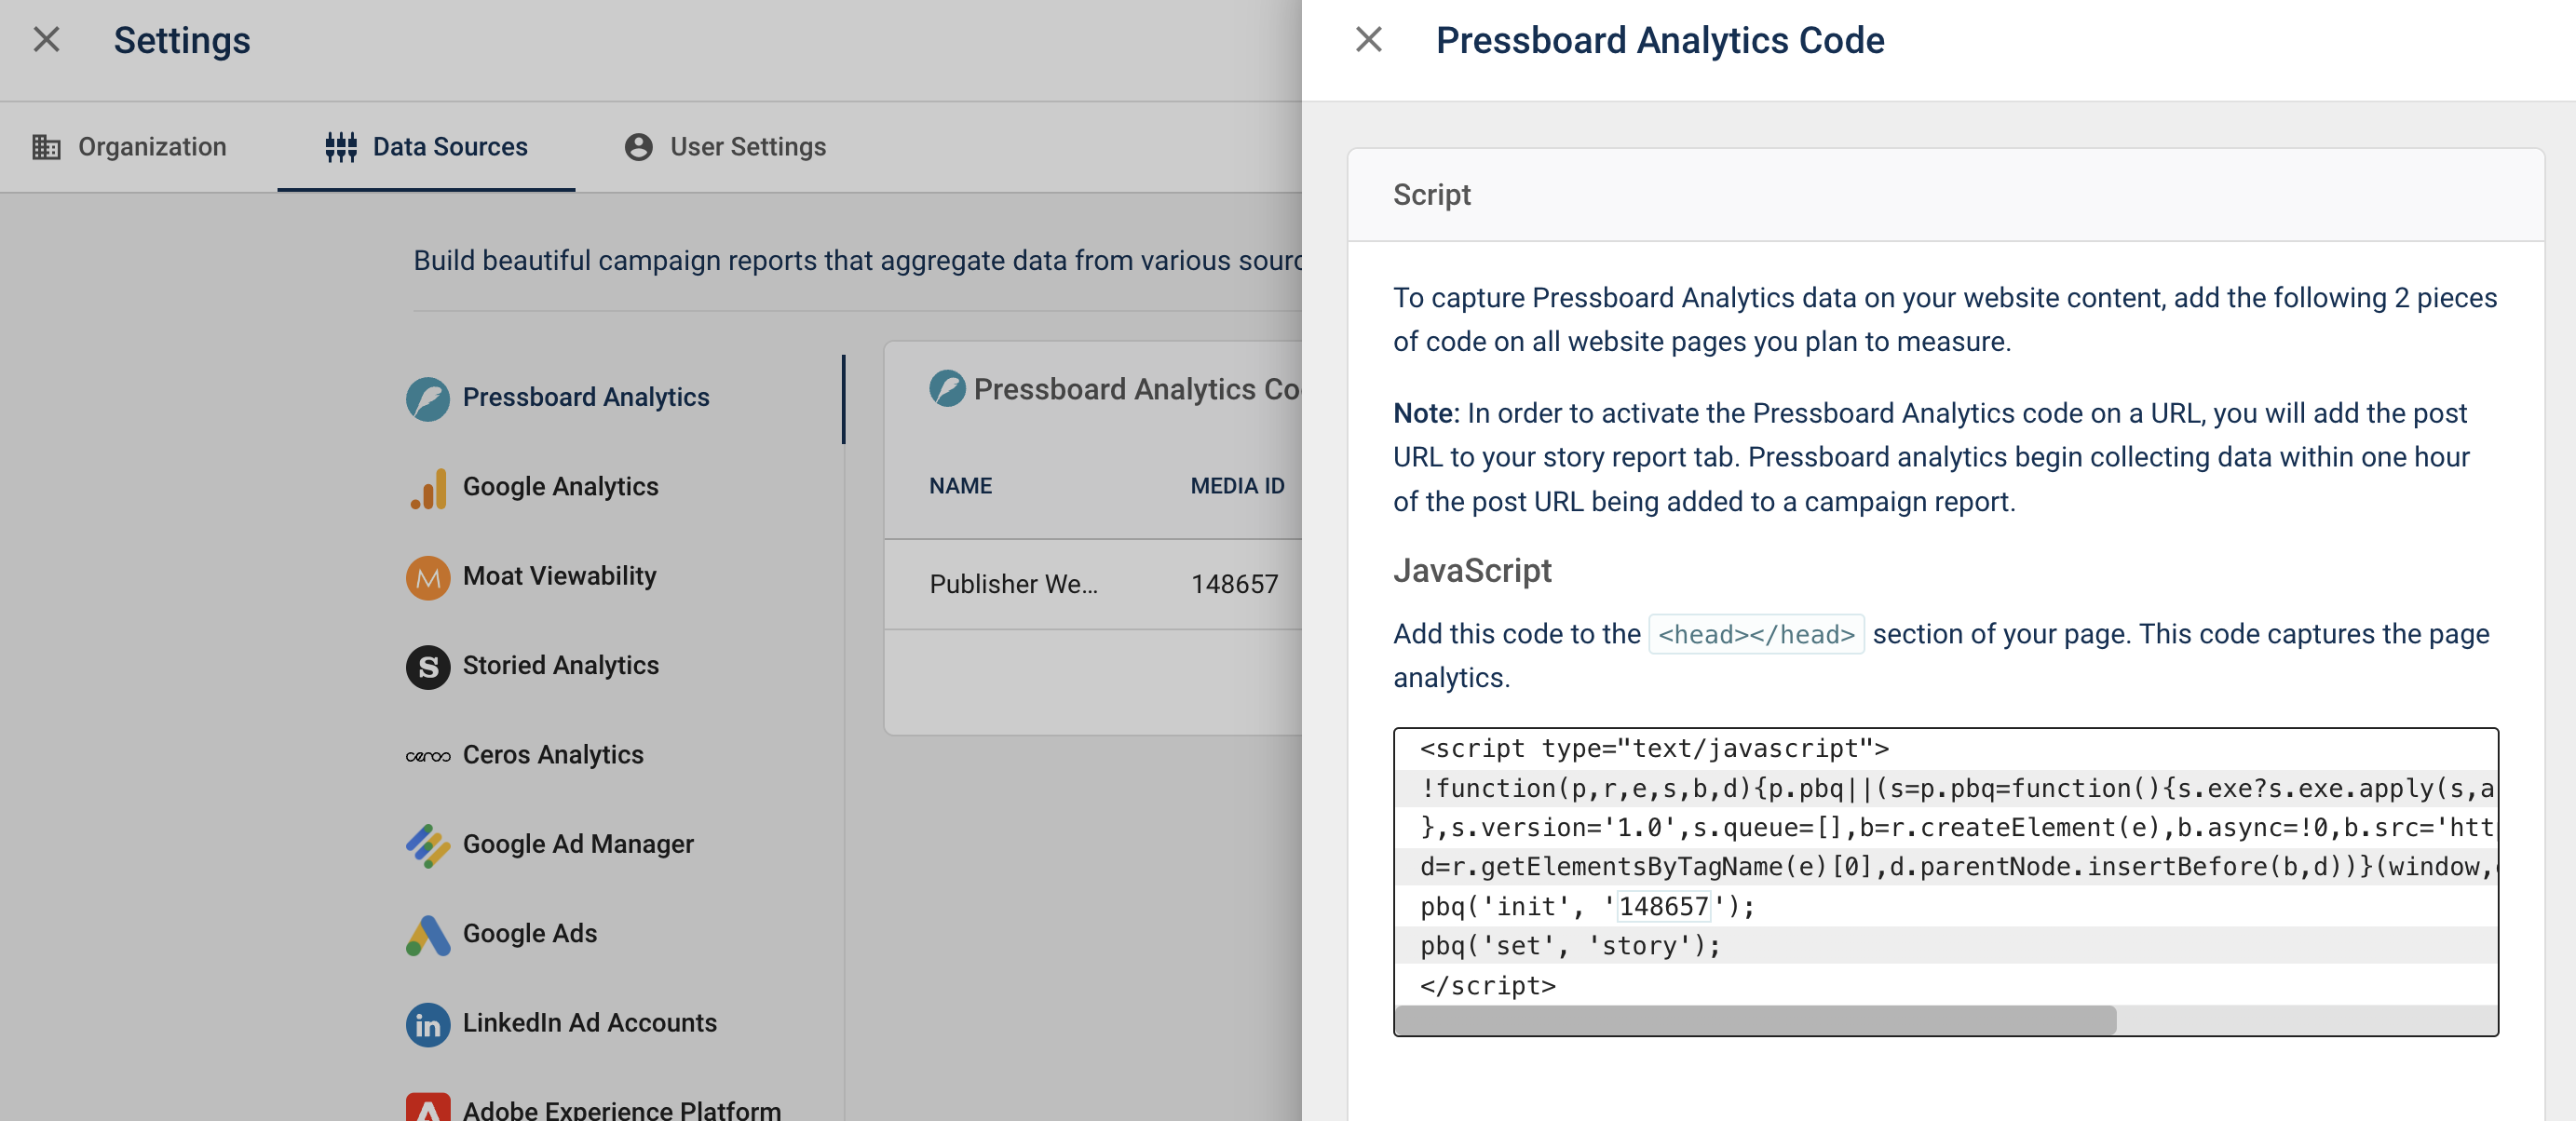Select Google Ads data source
2576x1121 pixels.
click(529, 933)
